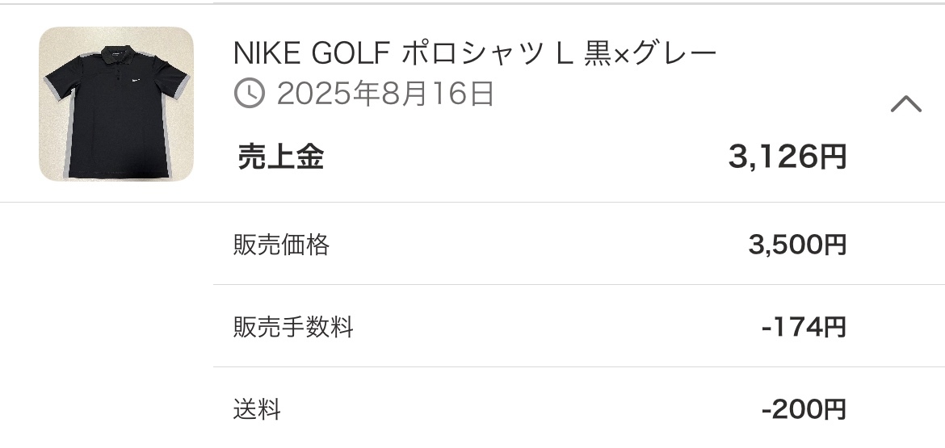
Task: Click the clock icon beside the date
Action: click(250, 94)
